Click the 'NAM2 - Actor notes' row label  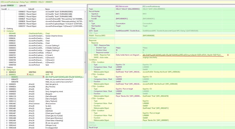coord(101,57)
